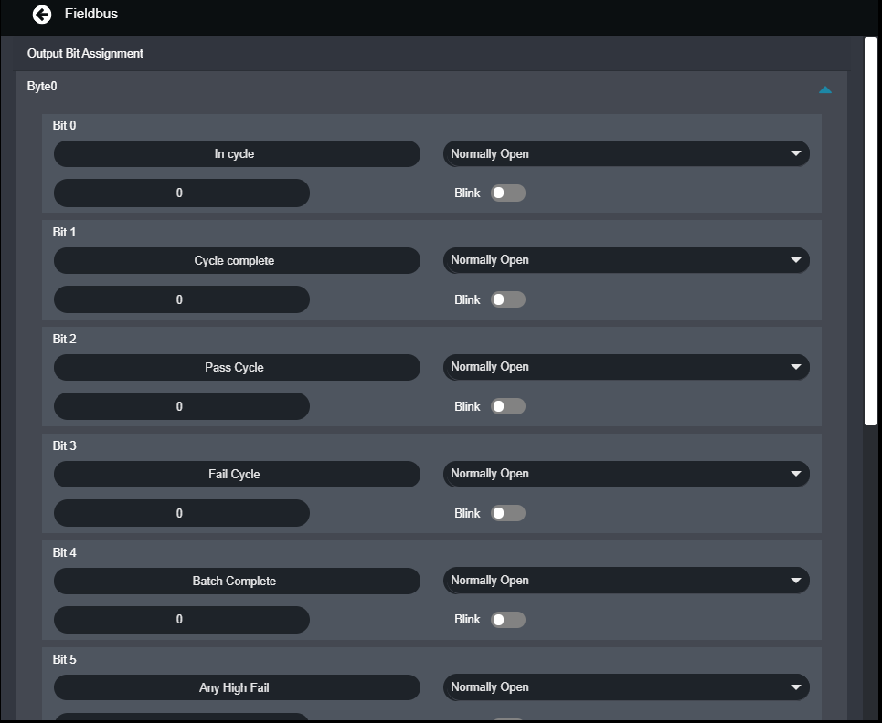The height and width of the screenshot is (723, 882).
Task: Go back using the Fieldbus arrow icon
Action: [42, 15]
